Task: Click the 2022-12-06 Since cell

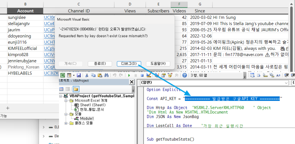Action: pos(200,36)
